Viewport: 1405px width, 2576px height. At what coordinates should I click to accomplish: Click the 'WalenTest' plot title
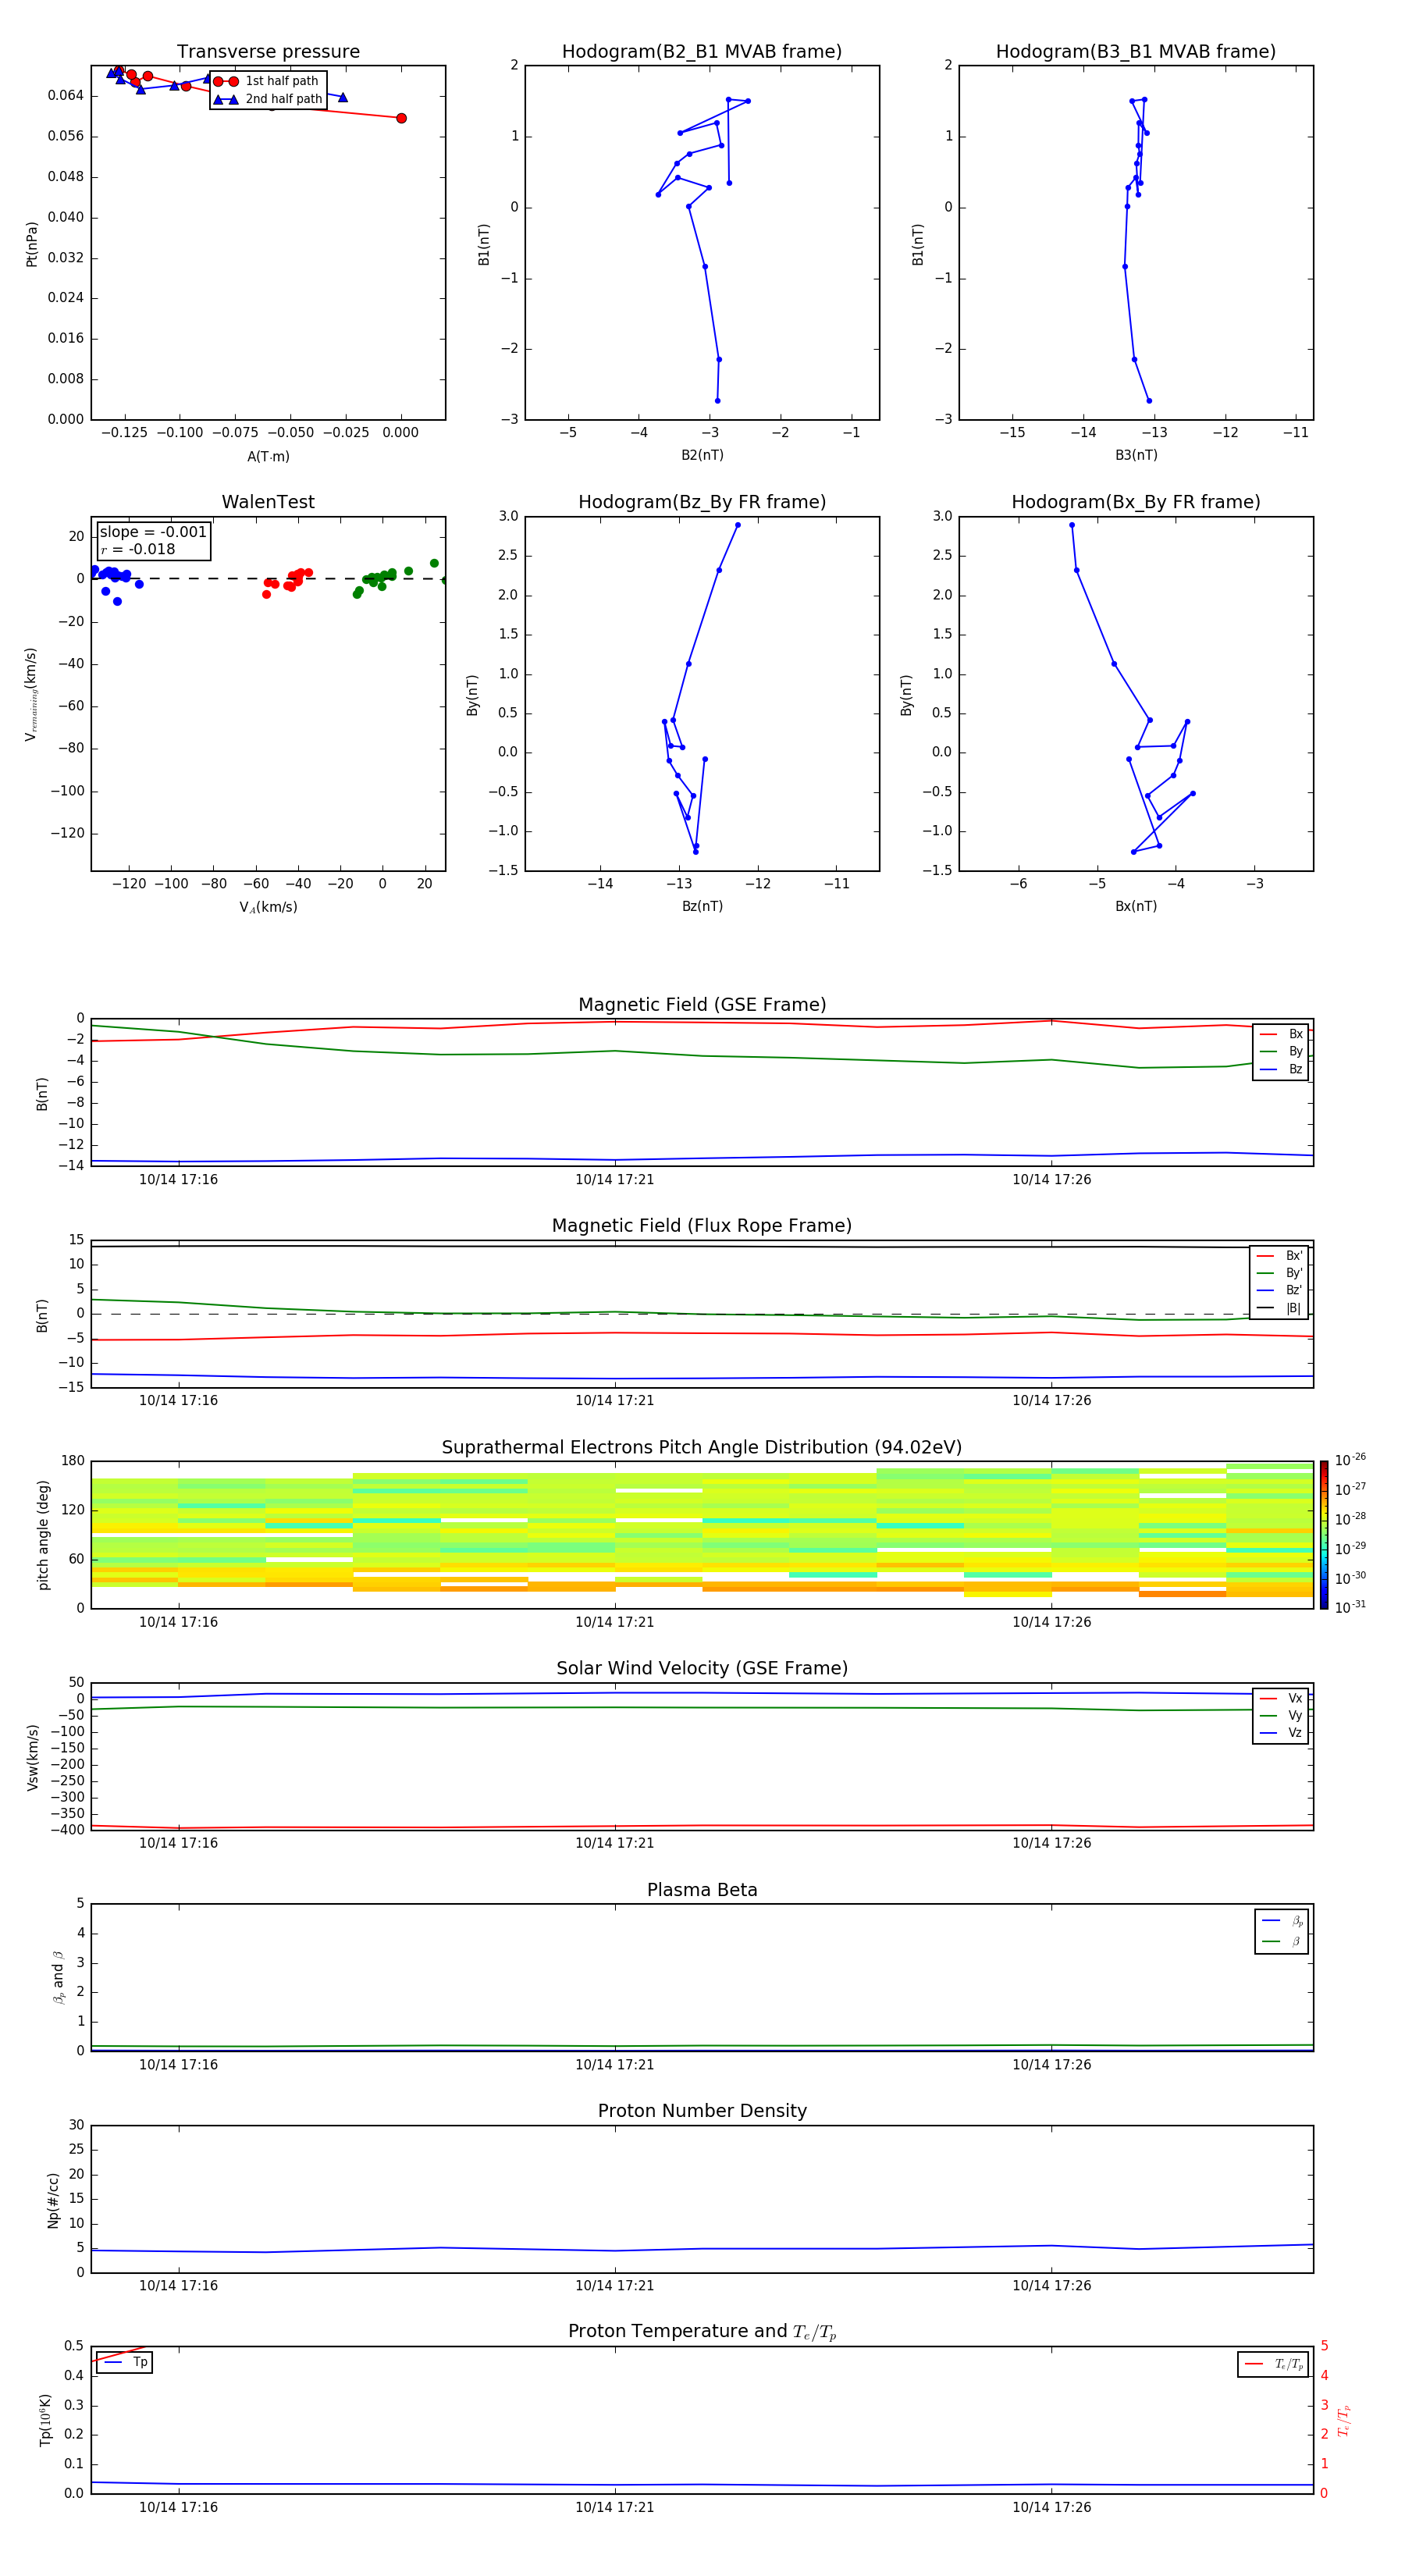pyautogui.click(x=268, y=501)
